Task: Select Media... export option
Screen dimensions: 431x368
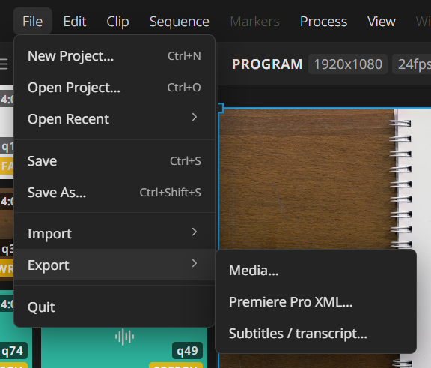Action: (x=316, y=271)
